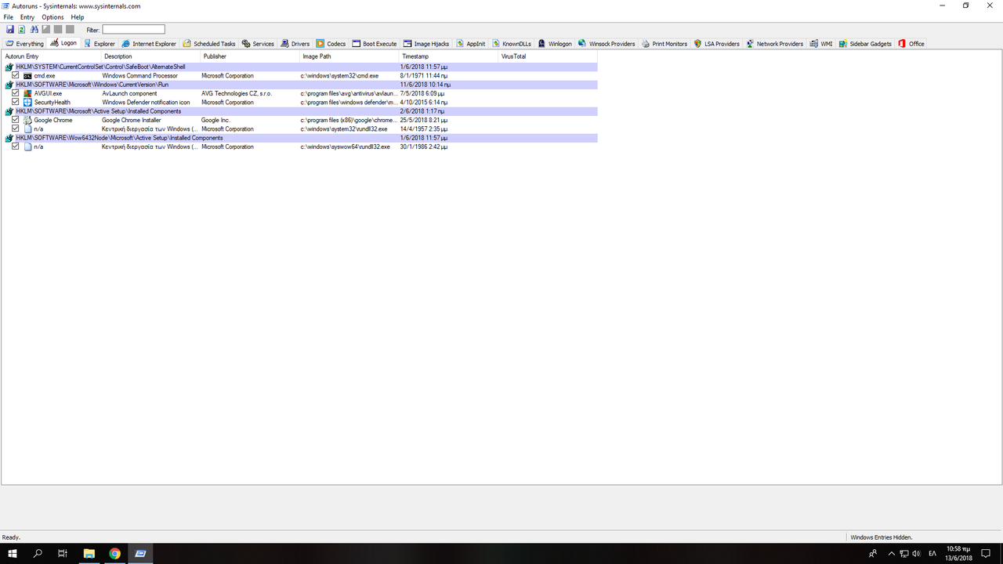Click the cmd.exe entry icon
The height and width of the screenshot is (564, 1003).
(x=27, y=76)
